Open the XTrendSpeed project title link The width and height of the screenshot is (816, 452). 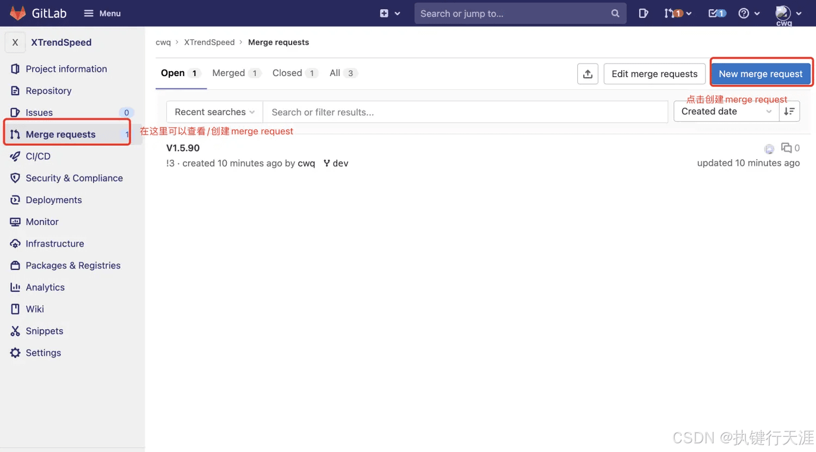(x=61, y=42)
